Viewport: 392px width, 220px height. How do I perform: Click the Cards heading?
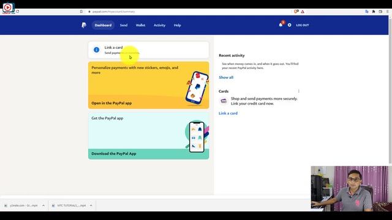224,91
